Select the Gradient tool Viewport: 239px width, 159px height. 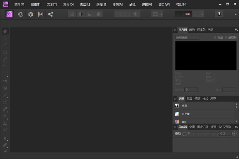pos(5,88)
